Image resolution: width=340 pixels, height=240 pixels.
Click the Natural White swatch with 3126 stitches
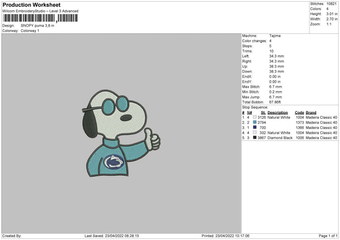254,117
